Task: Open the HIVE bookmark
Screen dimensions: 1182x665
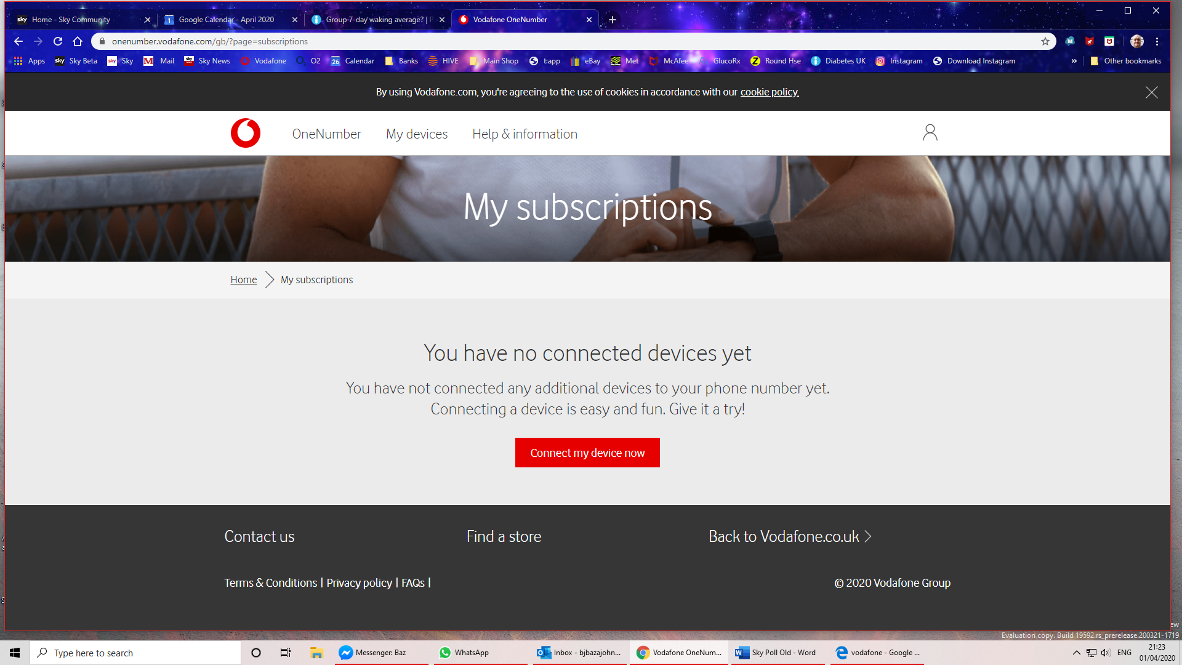Action: pos(443,61)
